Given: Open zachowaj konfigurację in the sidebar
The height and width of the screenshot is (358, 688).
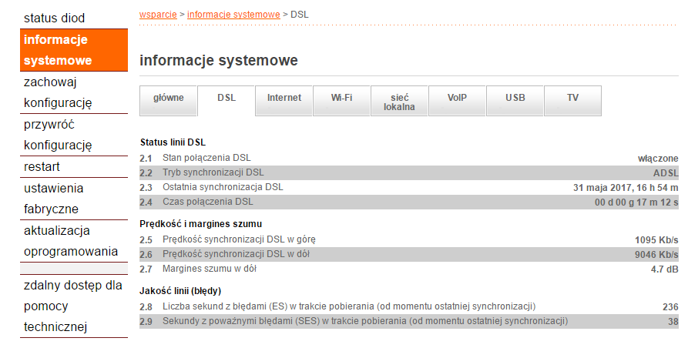Looking at the screenshot, I should click(x=58, y=92).
